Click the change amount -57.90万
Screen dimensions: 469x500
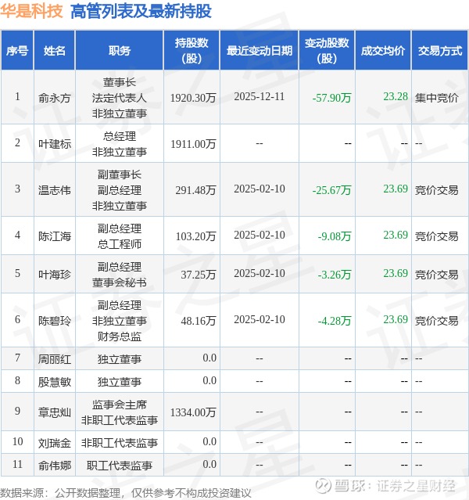click(x=331, y=98)
